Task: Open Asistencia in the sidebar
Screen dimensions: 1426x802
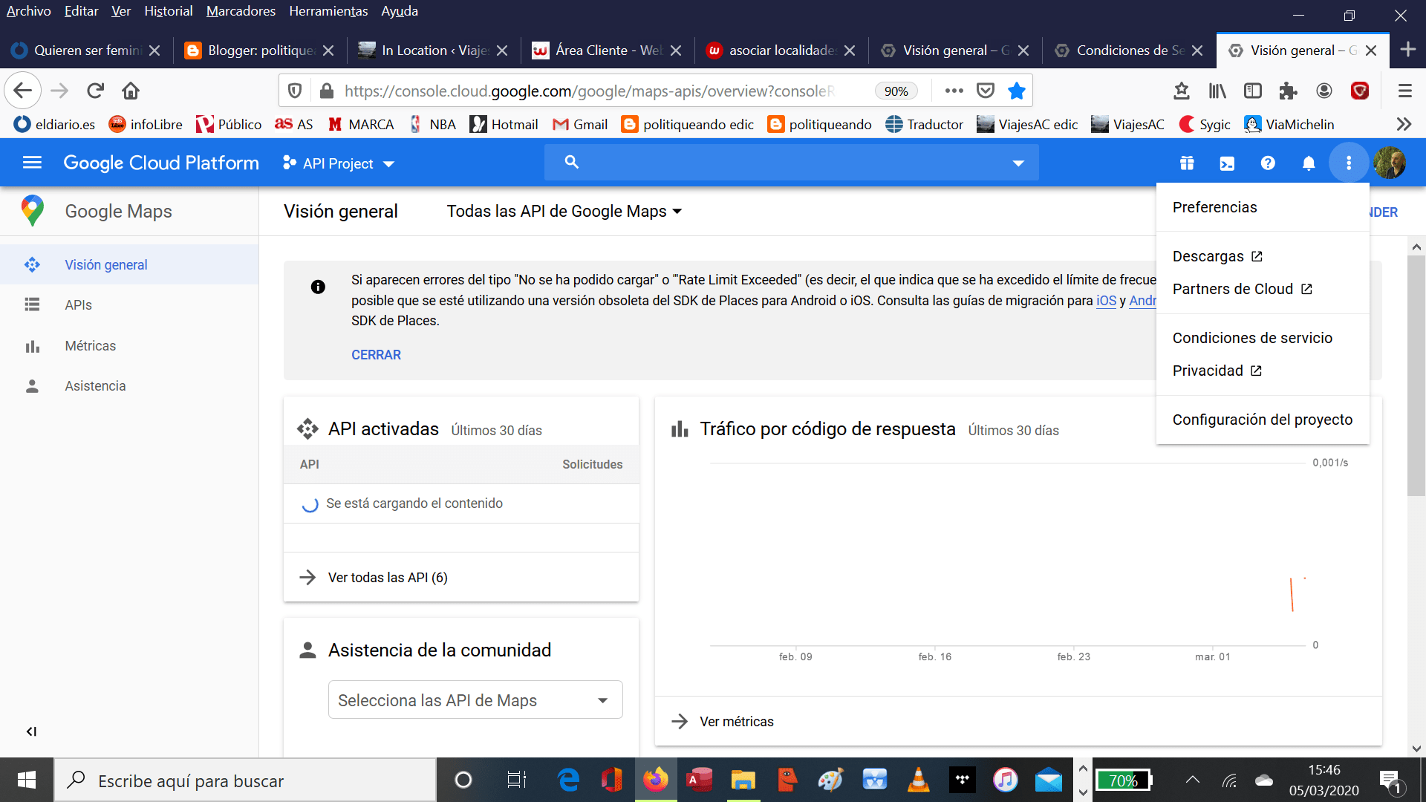Action: [x=129, y=386]
